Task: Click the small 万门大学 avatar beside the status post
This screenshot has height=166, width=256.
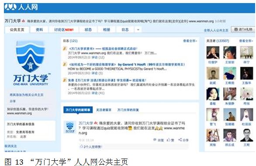Action: [70, 127]
